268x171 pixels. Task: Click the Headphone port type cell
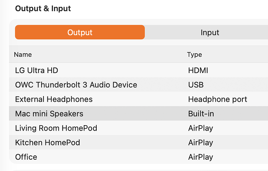tap(218, 99)
